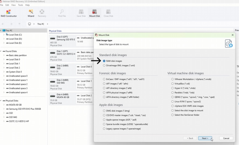
Task: Click This PC in the address path
Action: 41,24
